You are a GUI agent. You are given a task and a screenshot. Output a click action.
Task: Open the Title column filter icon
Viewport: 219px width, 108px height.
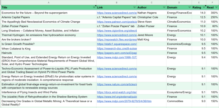94,8
